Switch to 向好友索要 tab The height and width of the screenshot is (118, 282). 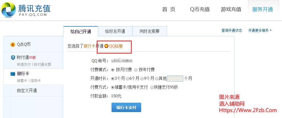[x=149, y=31]
